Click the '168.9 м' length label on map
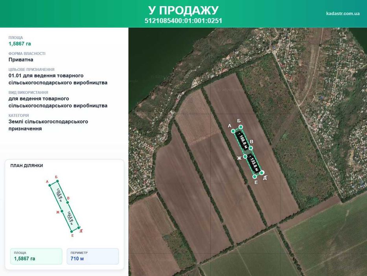 (x=243, y=142)
